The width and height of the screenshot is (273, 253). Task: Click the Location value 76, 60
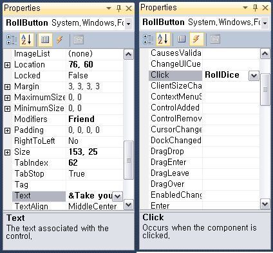pyautogui.click(x=80, y=65)
